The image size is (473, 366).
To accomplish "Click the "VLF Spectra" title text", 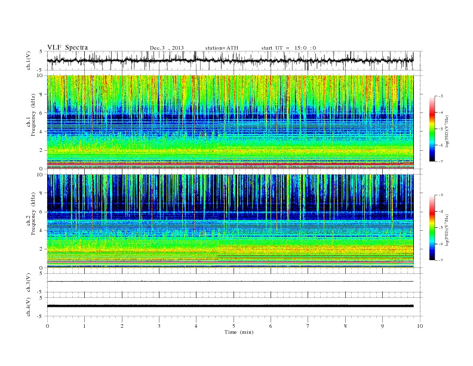I will 67,47.
